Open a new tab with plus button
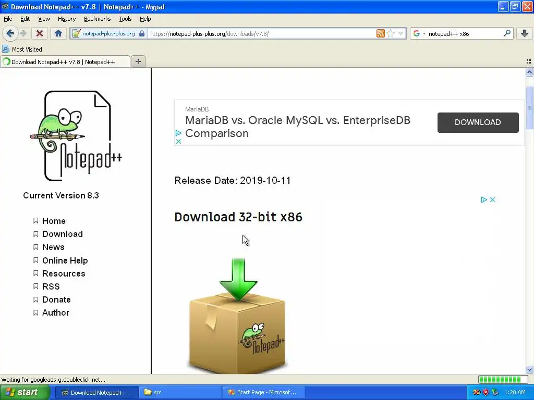 (x=138, y=61)
